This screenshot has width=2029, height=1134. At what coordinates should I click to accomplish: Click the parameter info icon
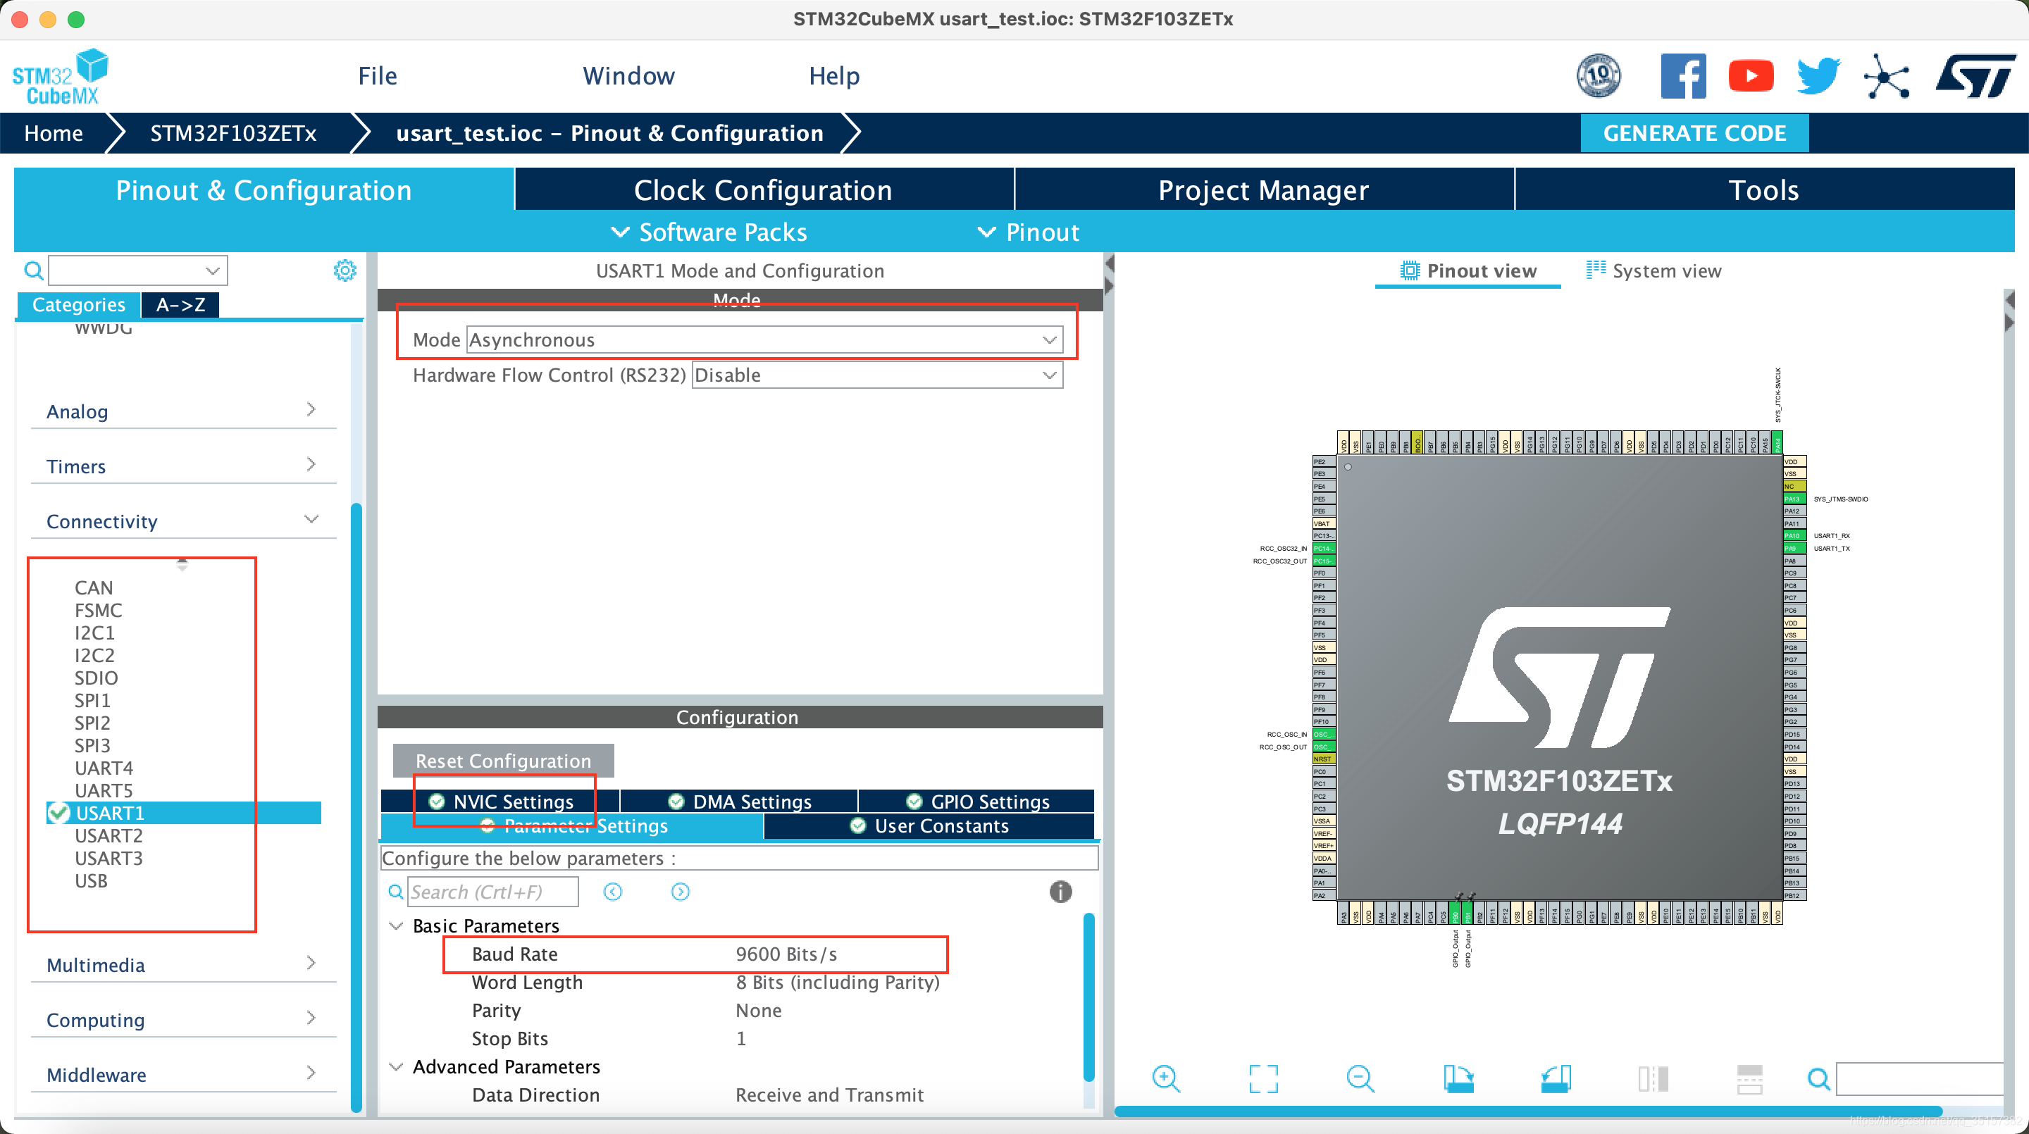(1060, 892)
